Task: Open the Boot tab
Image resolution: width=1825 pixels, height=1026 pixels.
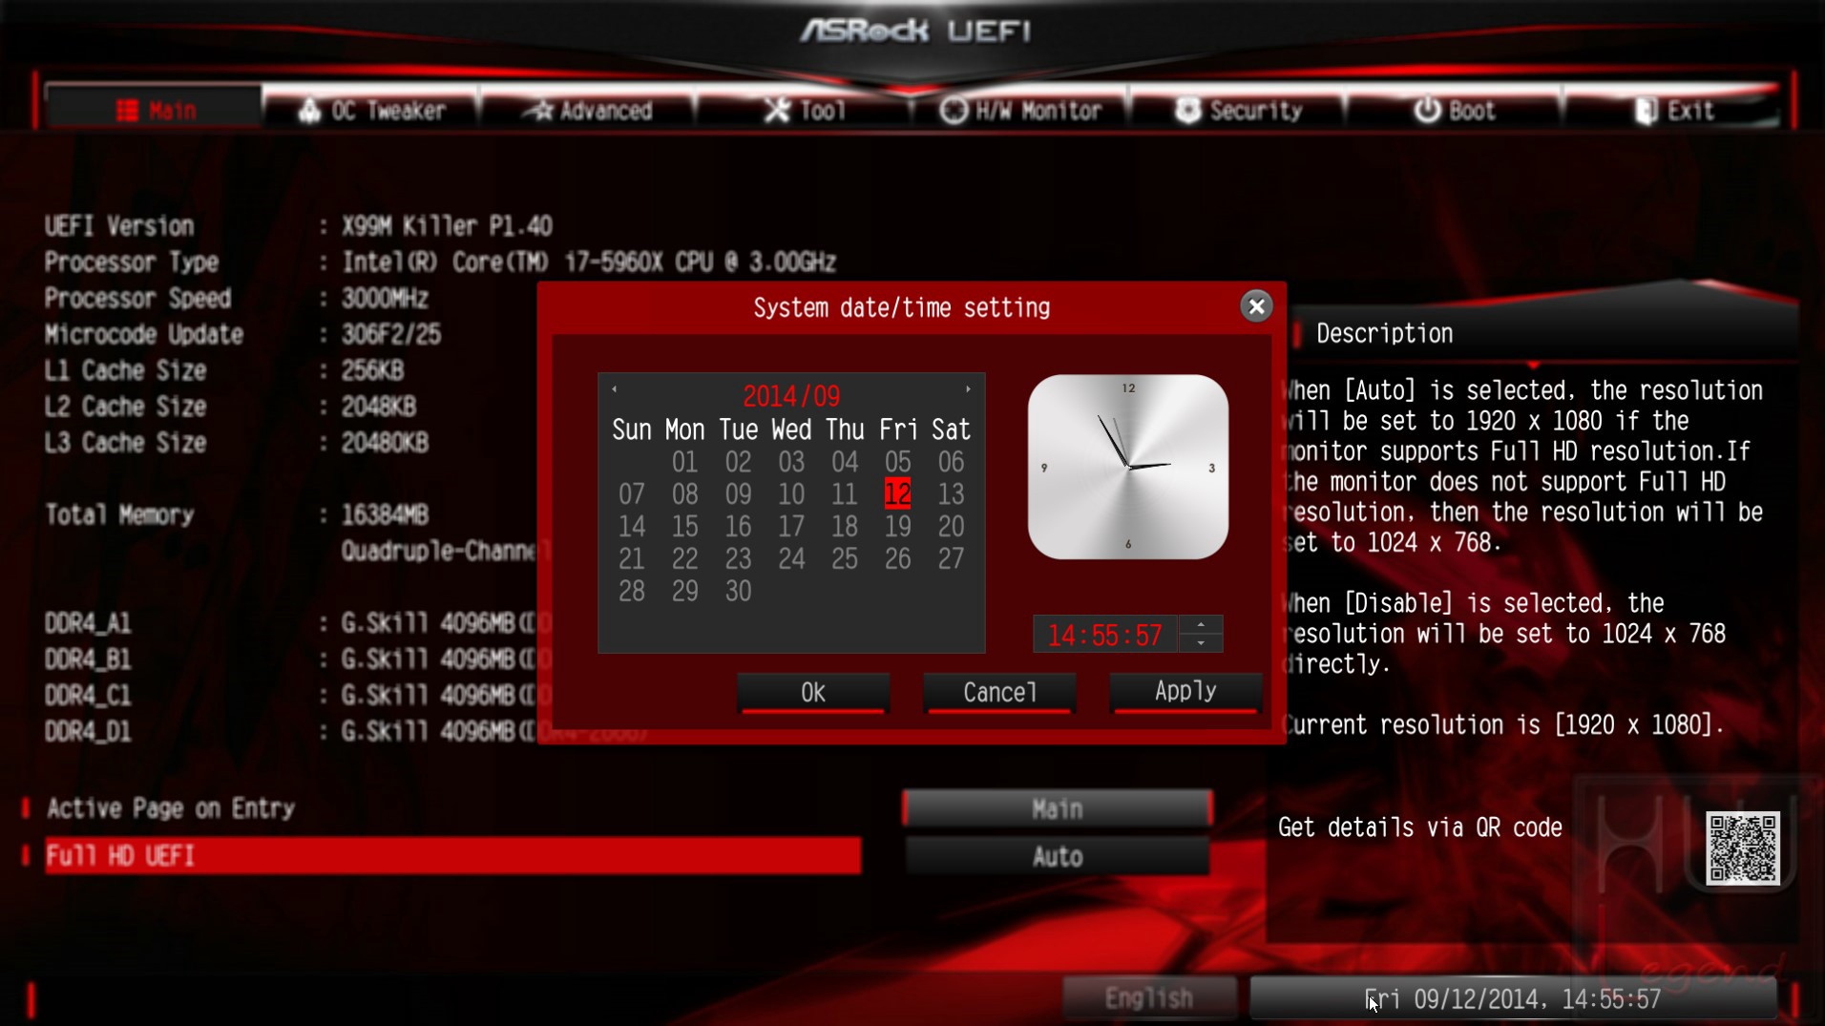Action: point(1455,110)
